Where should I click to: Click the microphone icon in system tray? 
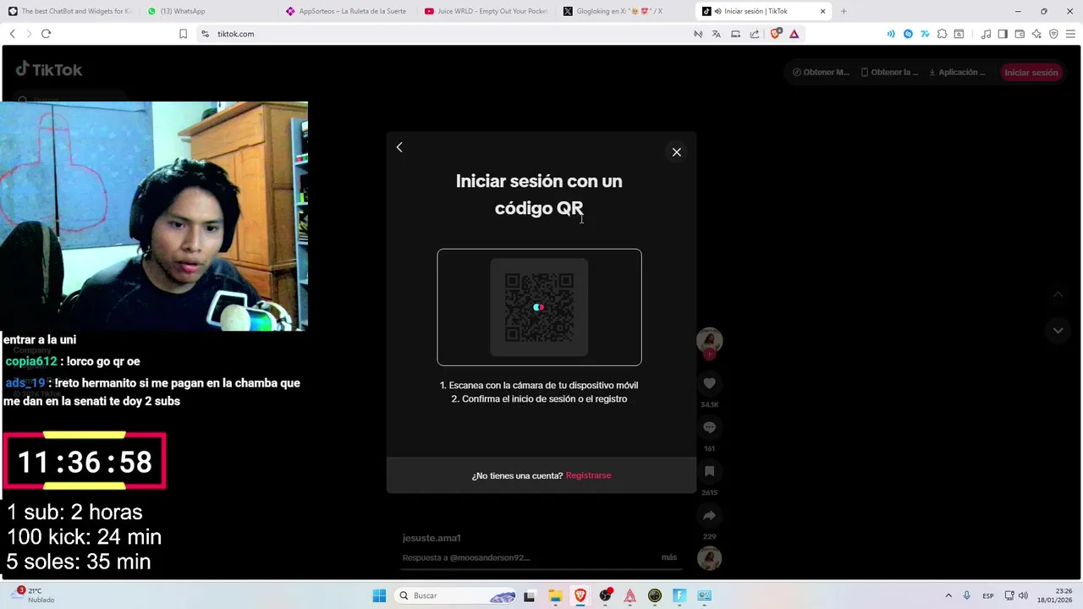(x=967, y=595)
